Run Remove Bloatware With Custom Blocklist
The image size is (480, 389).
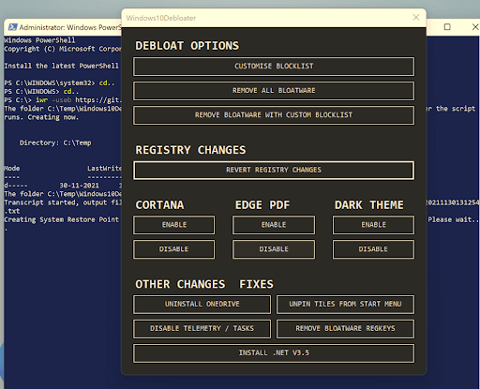click(x=274, y=115)
